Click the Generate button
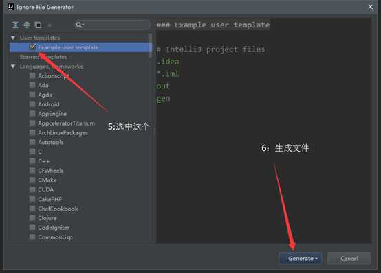 coord(301,259)
